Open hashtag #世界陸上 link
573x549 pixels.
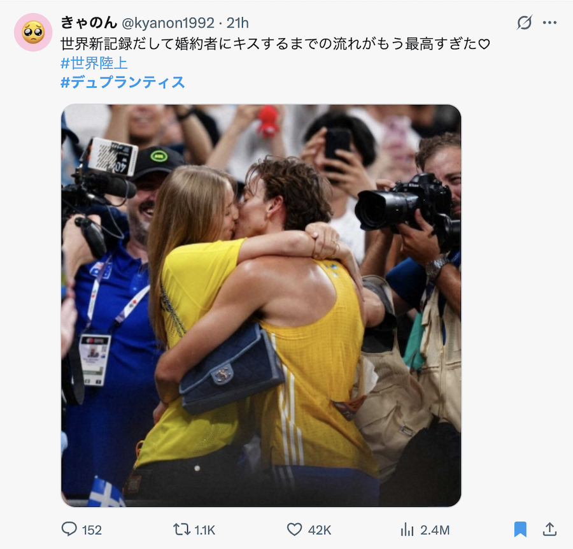coord(94,63)
